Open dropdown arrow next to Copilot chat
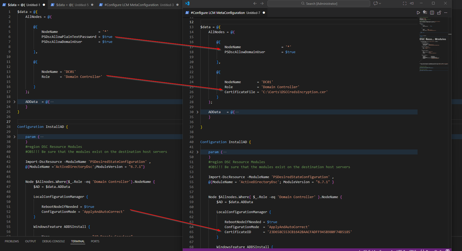The width and height of the screenshot is (462, 251). [x=380, y=3]
